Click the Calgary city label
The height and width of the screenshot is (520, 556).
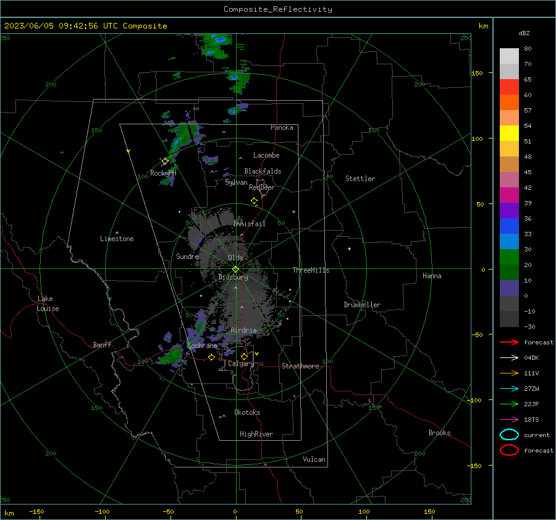click(x=241, y=364)
